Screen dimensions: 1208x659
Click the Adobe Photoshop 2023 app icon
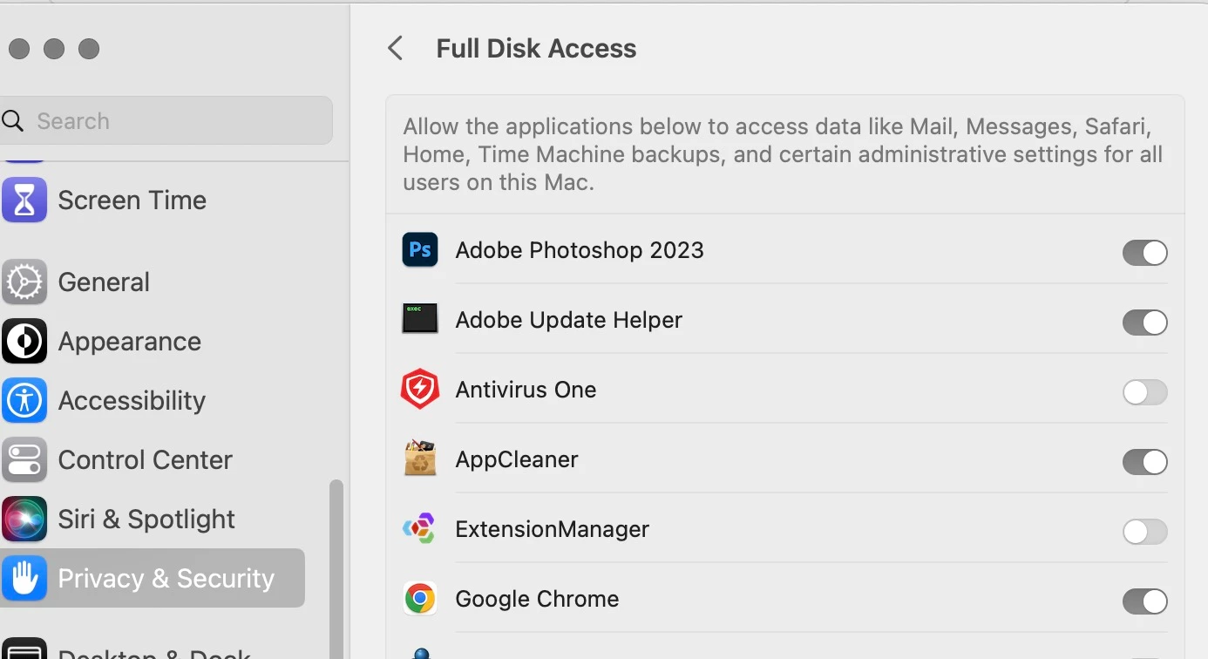point(419,250)
